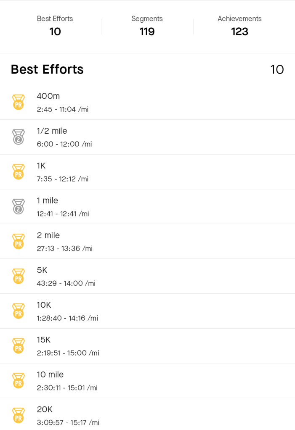Viewport: 295px width, 430px height.
Task: Click the Best Efforts section heading
Action: pos(47,69)
